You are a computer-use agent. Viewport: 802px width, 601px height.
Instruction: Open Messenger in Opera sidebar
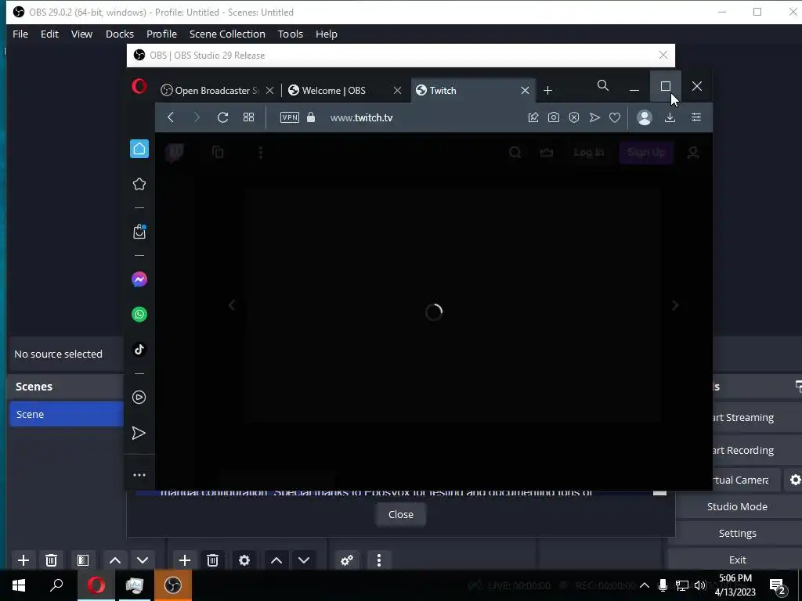click(x=139, y=279)
